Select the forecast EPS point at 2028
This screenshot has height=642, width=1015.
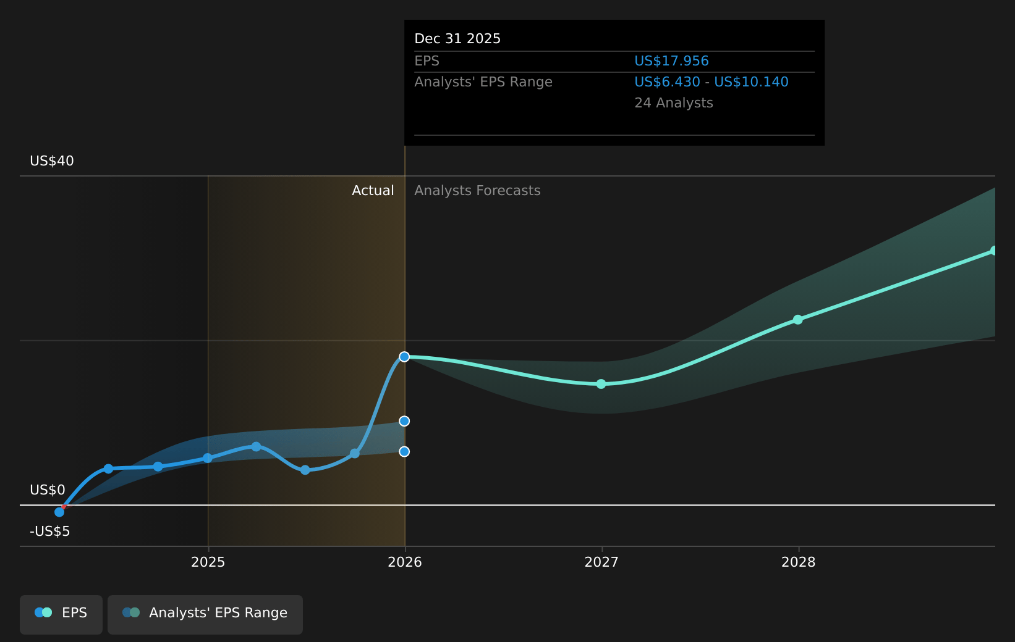point(798,320)
